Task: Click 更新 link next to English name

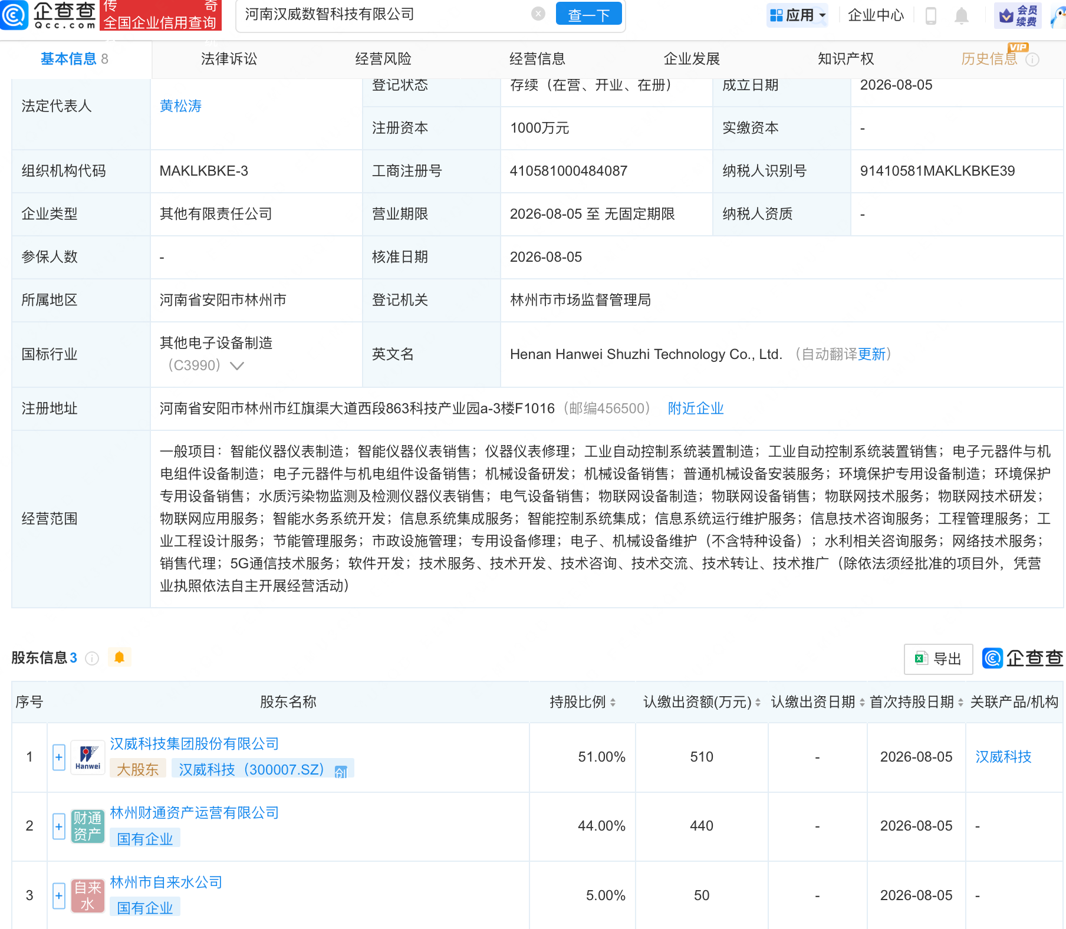Action: (871, 354)
